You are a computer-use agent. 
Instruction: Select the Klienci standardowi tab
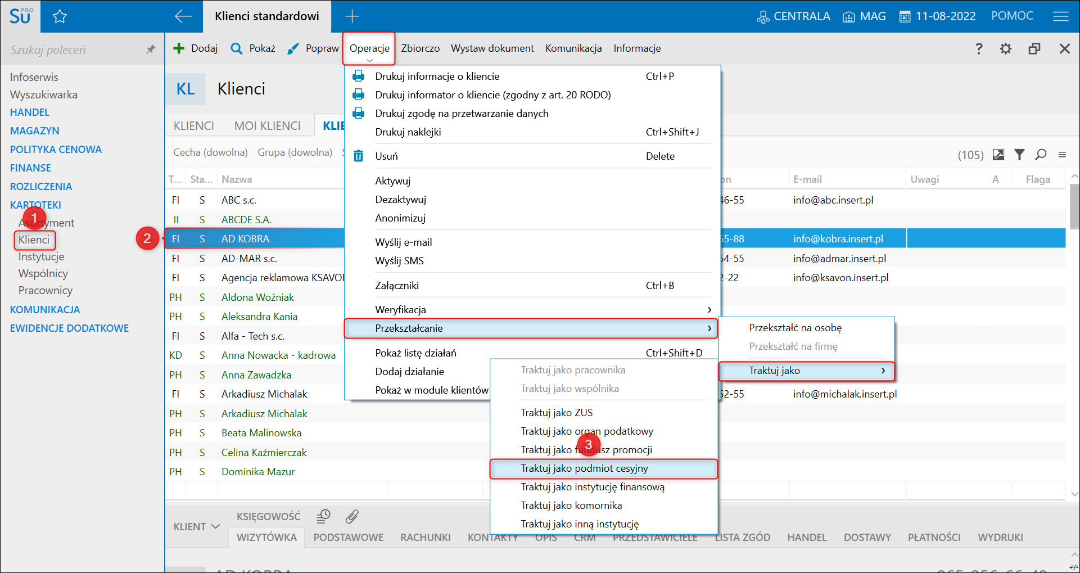click(x=267, y=16)
